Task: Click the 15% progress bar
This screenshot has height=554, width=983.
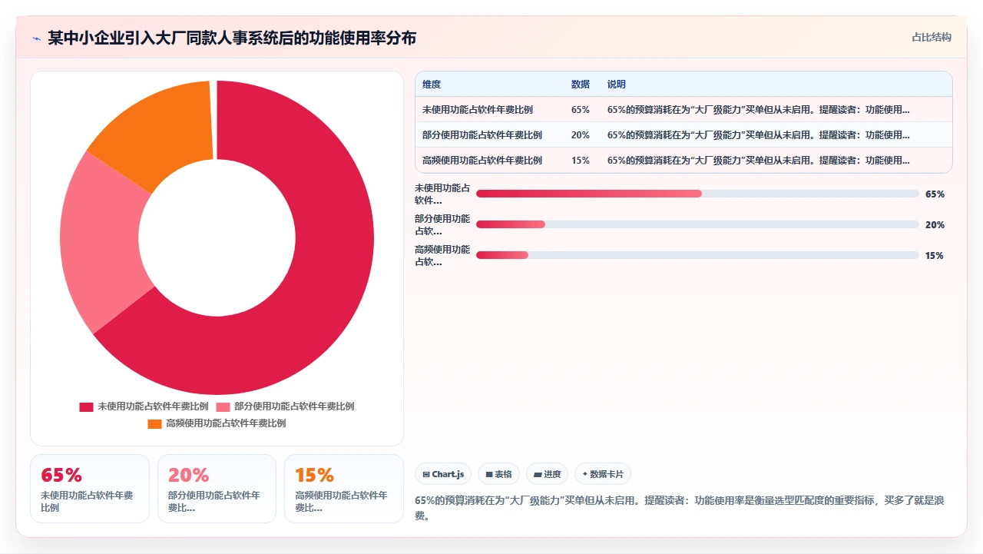Action: (697, 255)
